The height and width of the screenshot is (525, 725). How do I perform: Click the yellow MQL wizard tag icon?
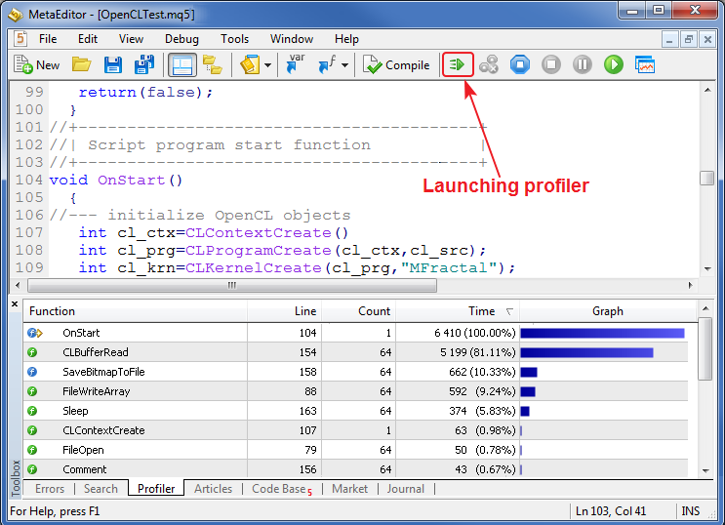coord(250,64)
